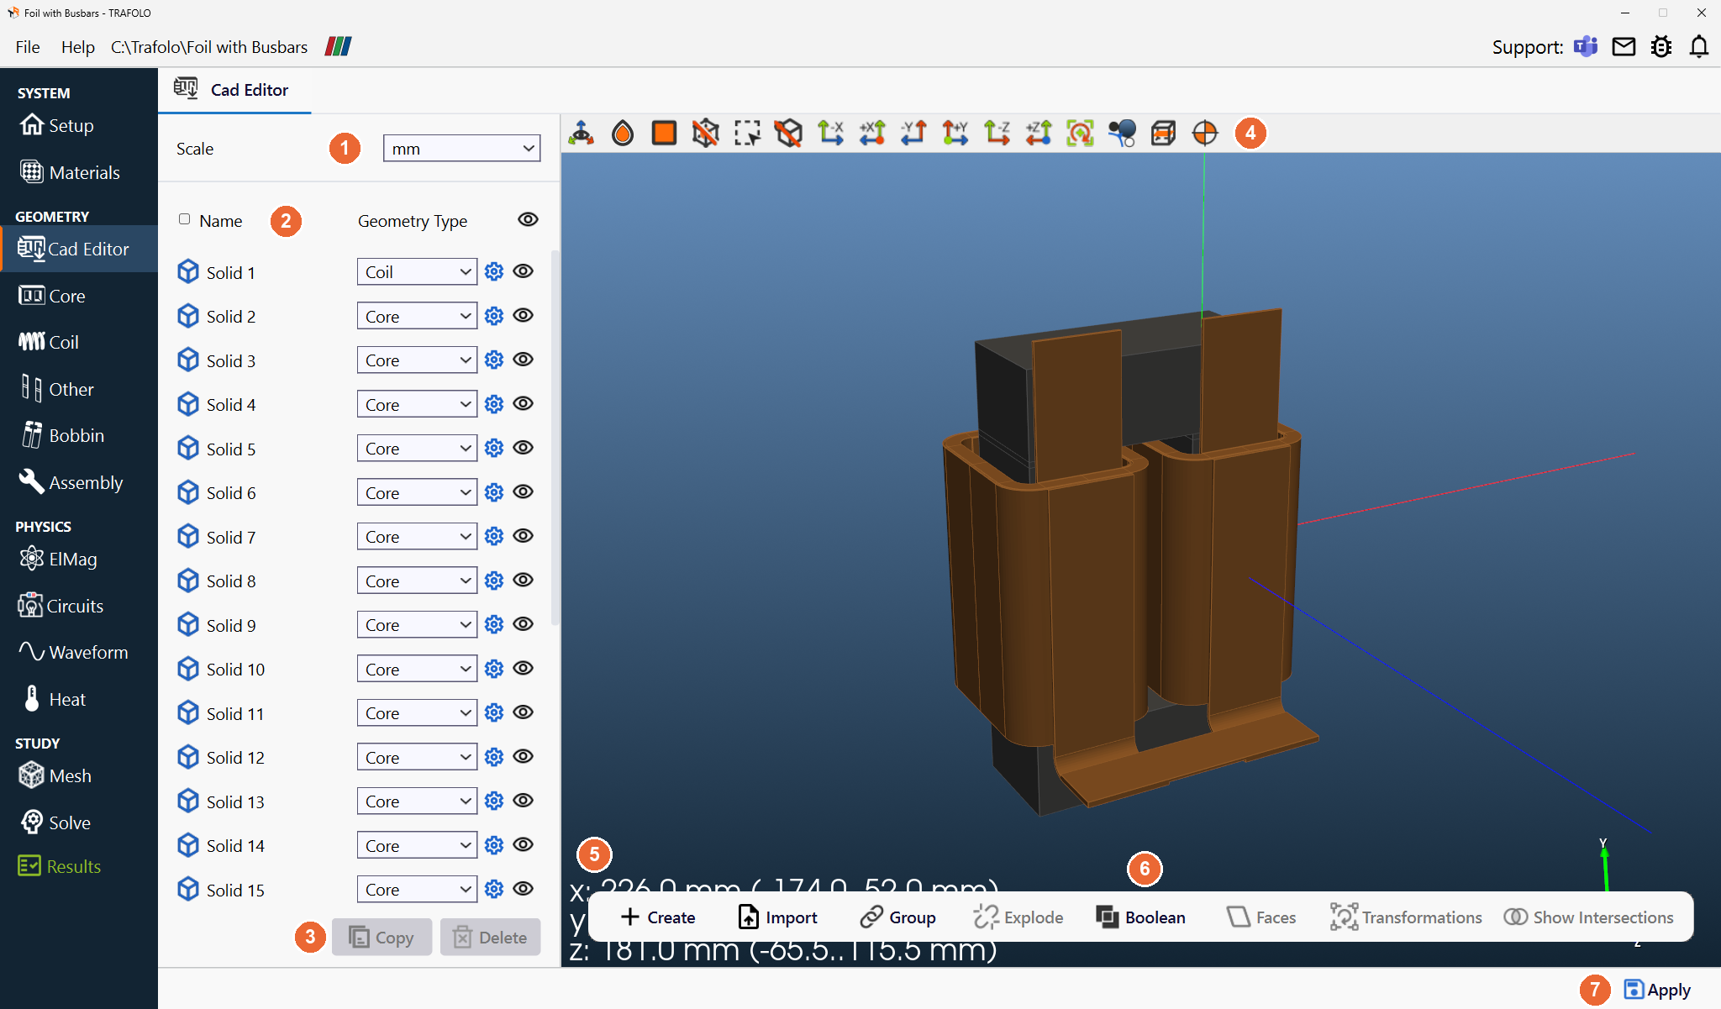The height and width of the screenshot is (1009, 1721).
Task: Click the Create button
Action: 658,917
